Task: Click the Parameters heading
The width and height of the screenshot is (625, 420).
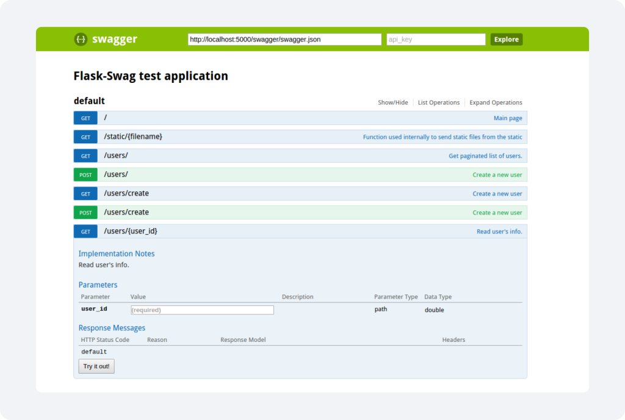Action: click(x=98, y=285)
